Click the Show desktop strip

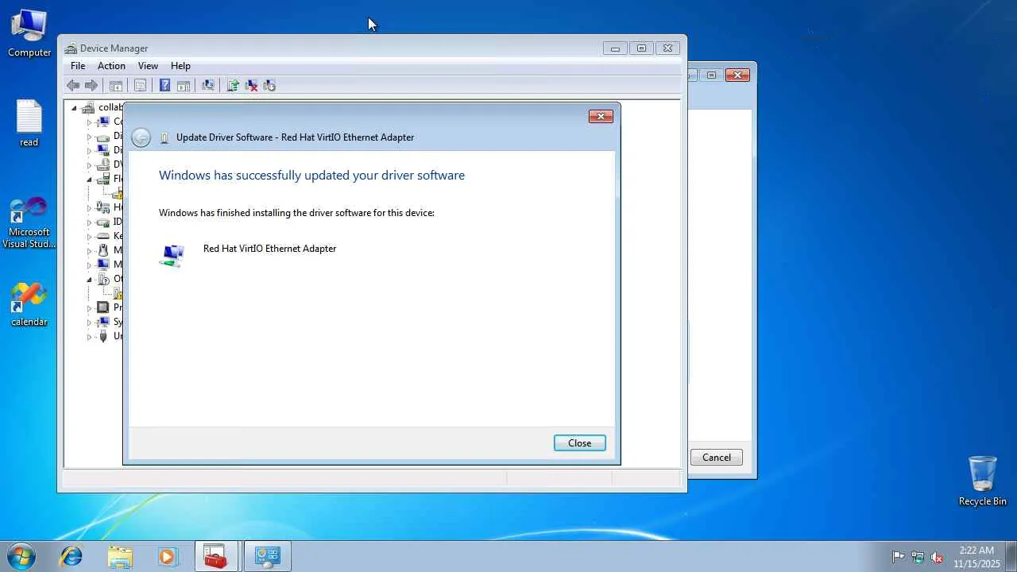pos(1011,556)
